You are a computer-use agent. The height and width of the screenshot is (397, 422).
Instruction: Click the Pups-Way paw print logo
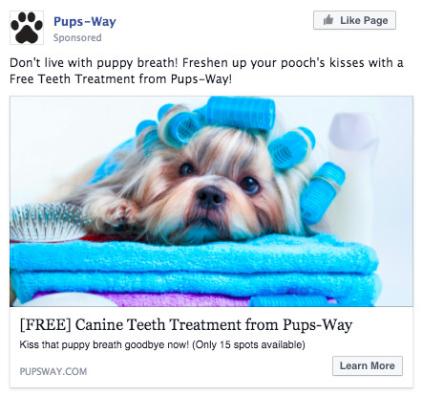(x=27, y=28)
